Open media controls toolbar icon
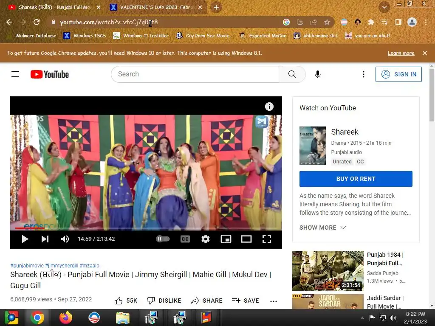435x326 pixels. [384, 22]
